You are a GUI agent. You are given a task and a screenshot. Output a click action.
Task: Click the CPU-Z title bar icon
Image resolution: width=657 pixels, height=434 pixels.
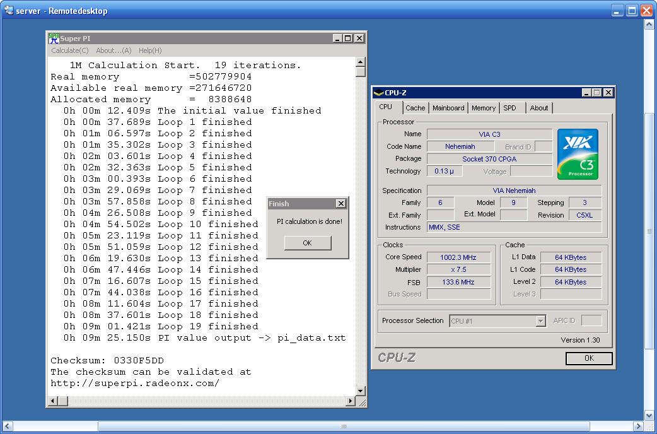click(378, 93)
